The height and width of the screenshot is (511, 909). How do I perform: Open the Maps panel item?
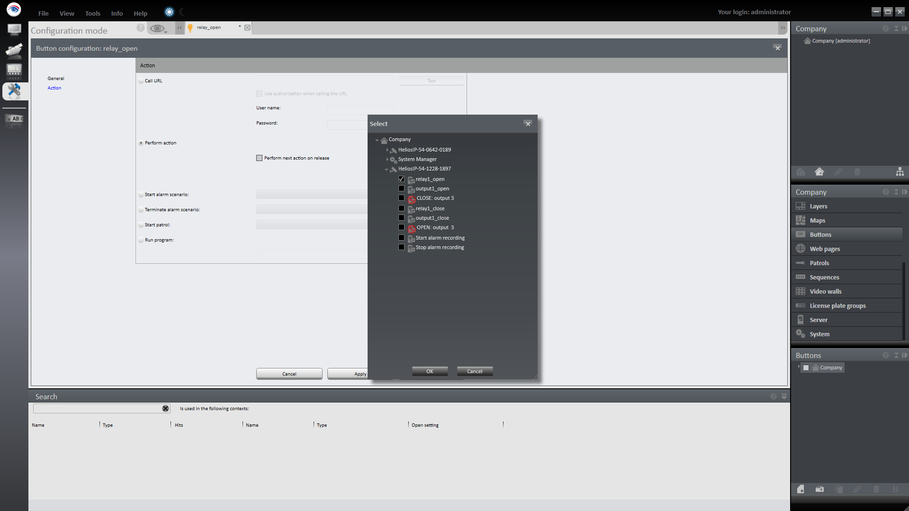tap(817, 221)
